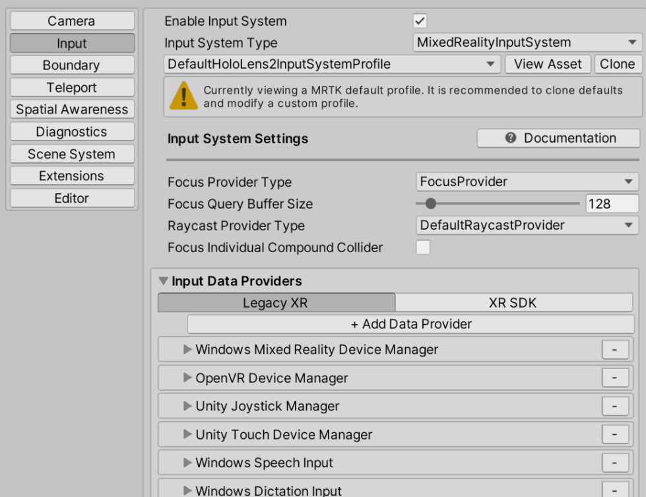This screenshot has width=646, height=497.
Task: Remove Unity Joystick Manager using minus button
Action: point(614,407)
